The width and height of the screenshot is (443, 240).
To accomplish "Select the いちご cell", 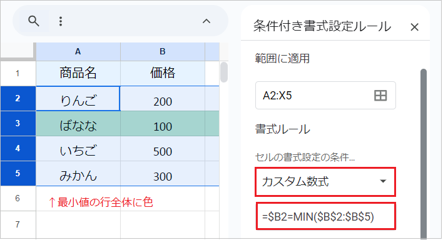I will 78,149.
